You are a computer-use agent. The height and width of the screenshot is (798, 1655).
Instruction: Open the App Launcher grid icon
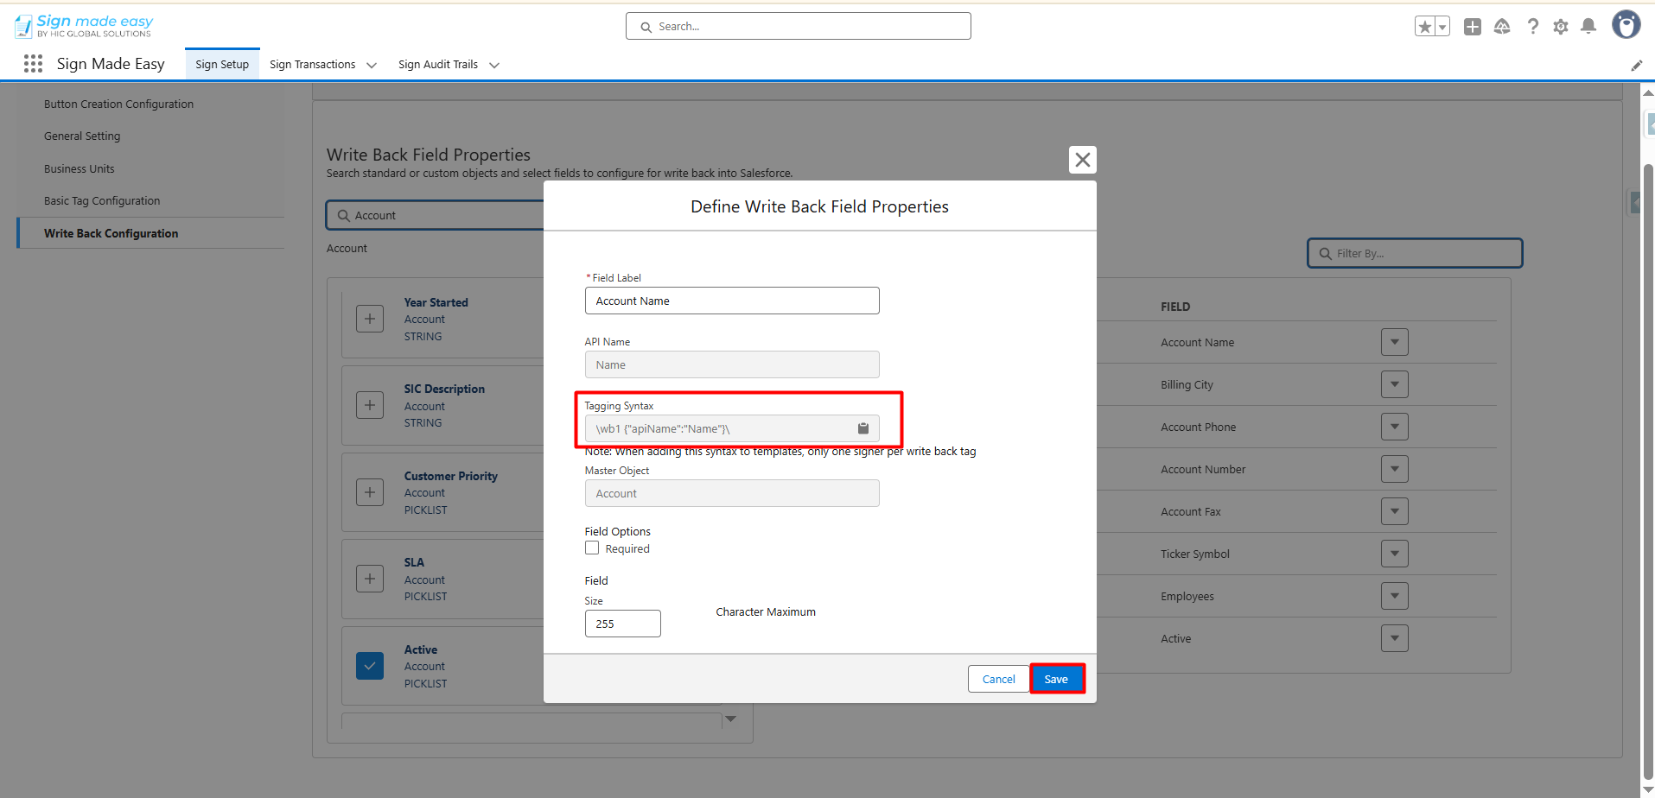click(33, 64)
